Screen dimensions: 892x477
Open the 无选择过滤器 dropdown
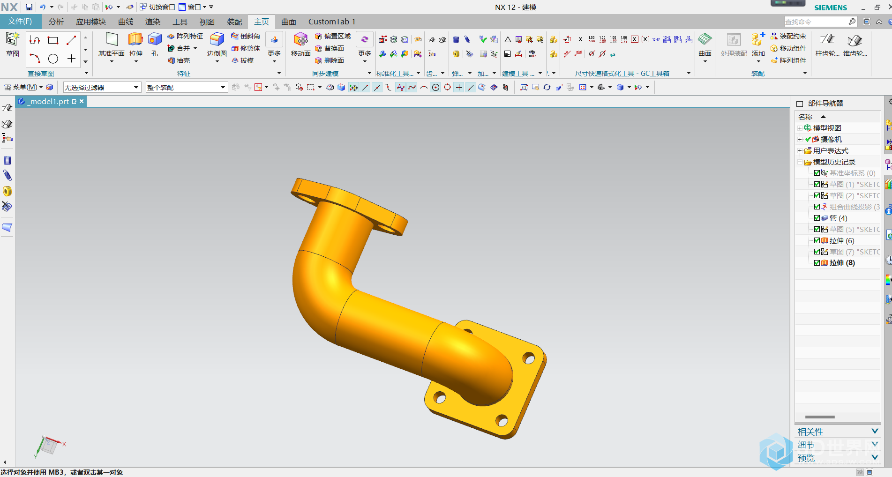[102, 87]
